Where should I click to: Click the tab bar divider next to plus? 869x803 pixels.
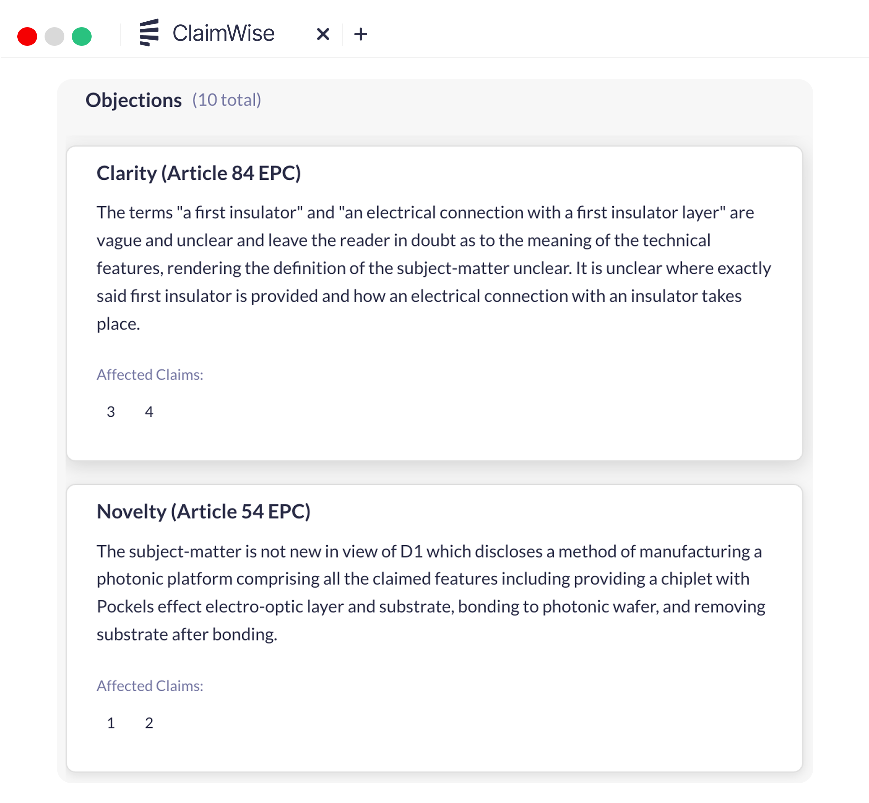342,34
